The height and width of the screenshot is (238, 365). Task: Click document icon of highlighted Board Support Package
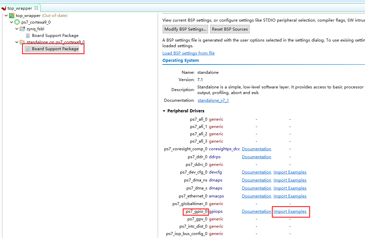[28, 49]
